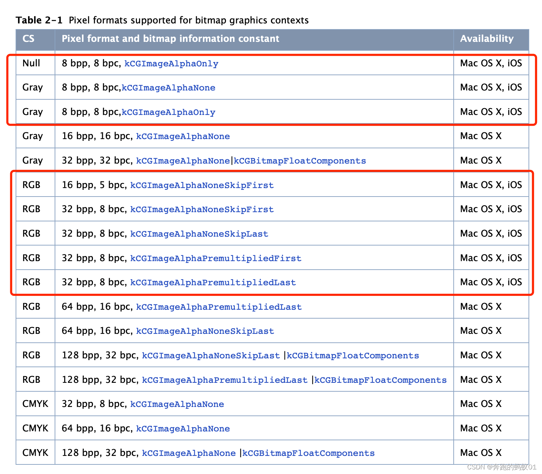This screenshot has height=474, width=542.
Task: Open kCGImageAlphaNoneSkipFirst link in RGB 32 bpp row
Action: coord(202,210)
